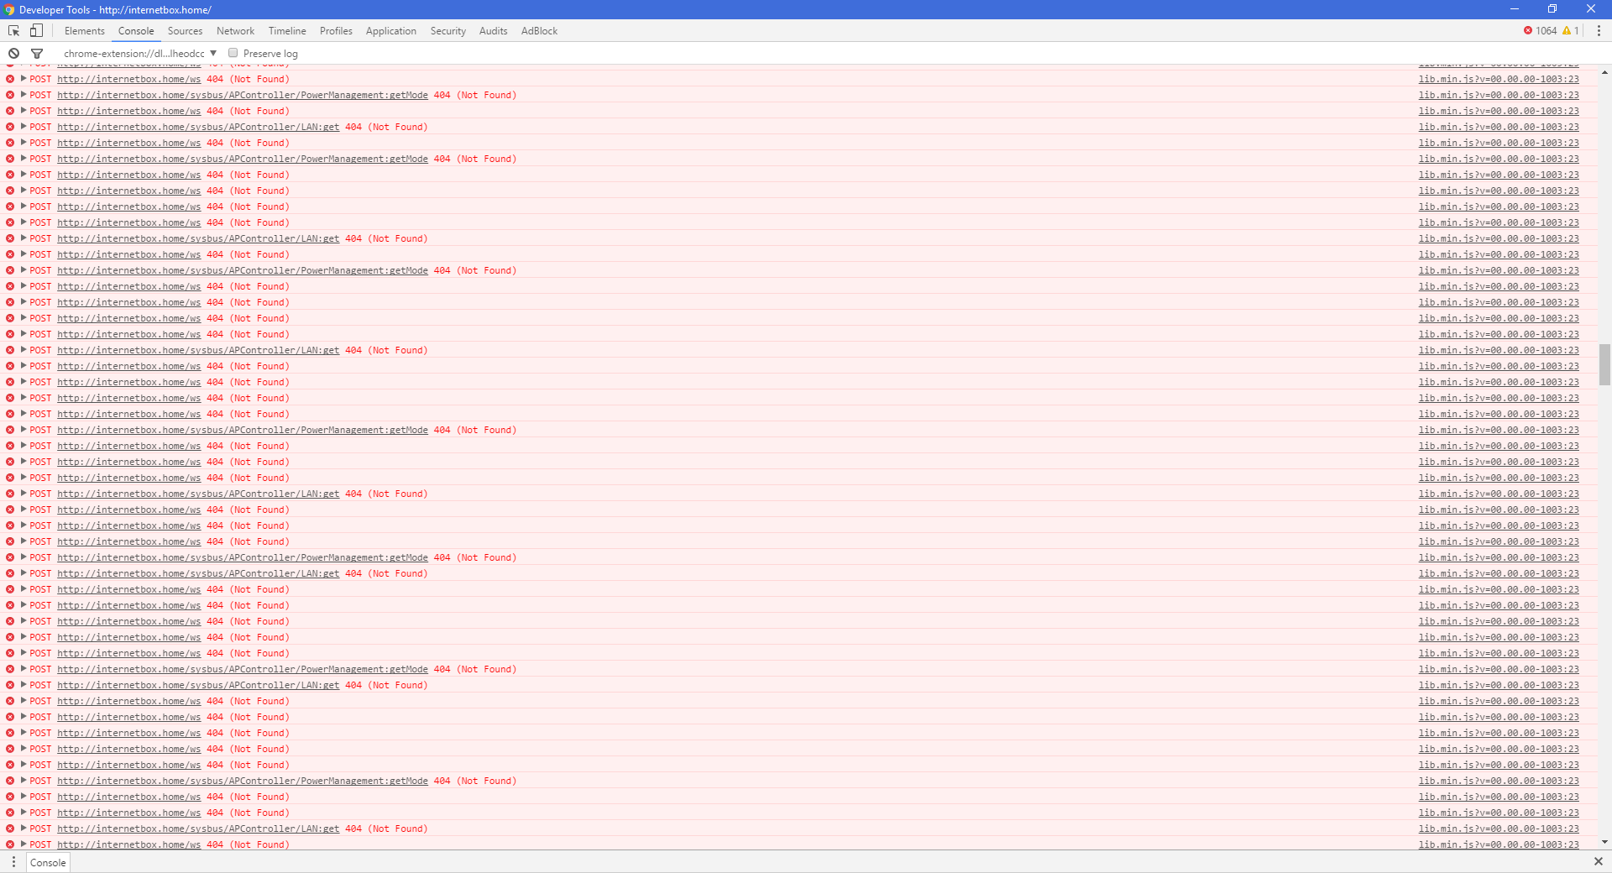The width and height of the screenshot is (1612, 873).
Task: Toggle the device toolbar icon
Action: coord(36,30)
